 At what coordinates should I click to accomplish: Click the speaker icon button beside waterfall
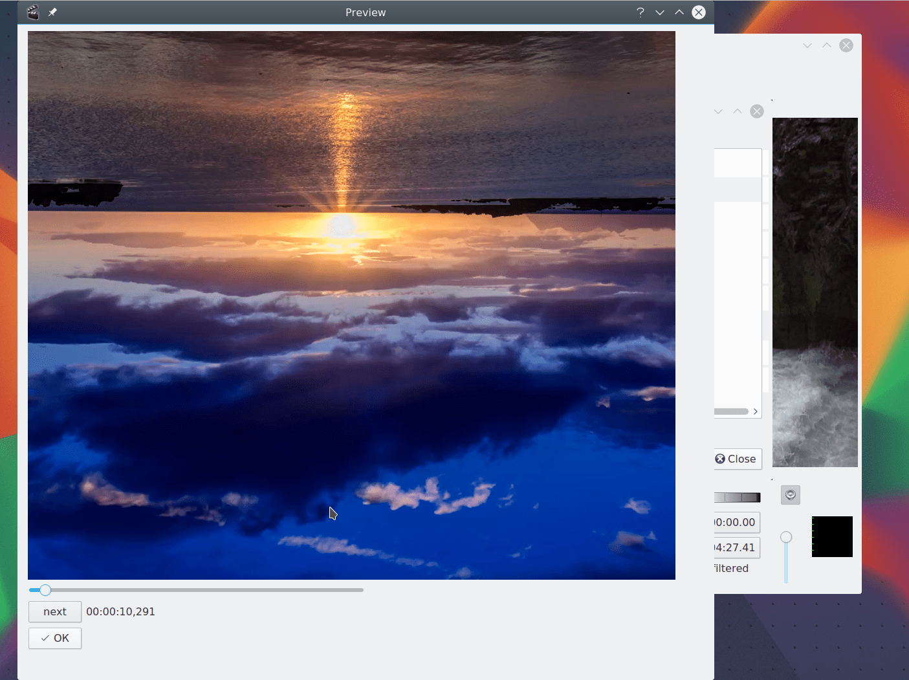click(x=790, y=495)
